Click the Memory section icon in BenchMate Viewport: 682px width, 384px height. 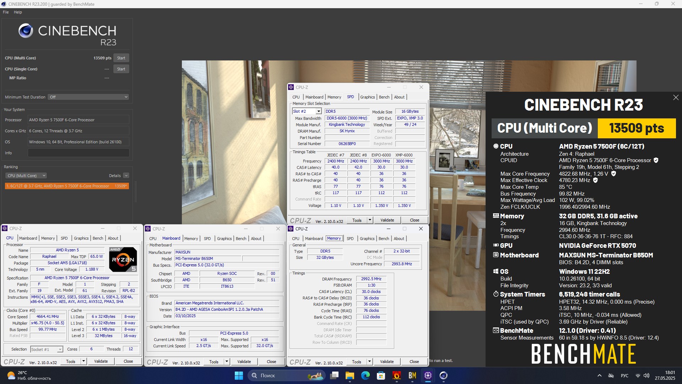[496, 216]
